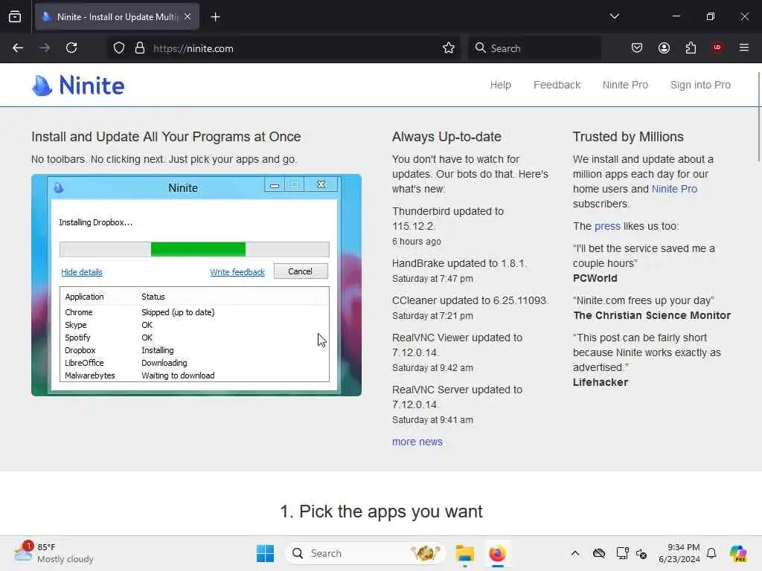Bookmark this page with the star
The width and height of the screenshot is (762, 571).
pos(449,48)
